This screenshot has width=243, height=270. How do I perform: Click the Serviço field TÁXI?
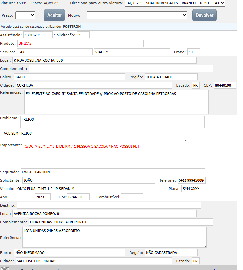coord(54,52)
